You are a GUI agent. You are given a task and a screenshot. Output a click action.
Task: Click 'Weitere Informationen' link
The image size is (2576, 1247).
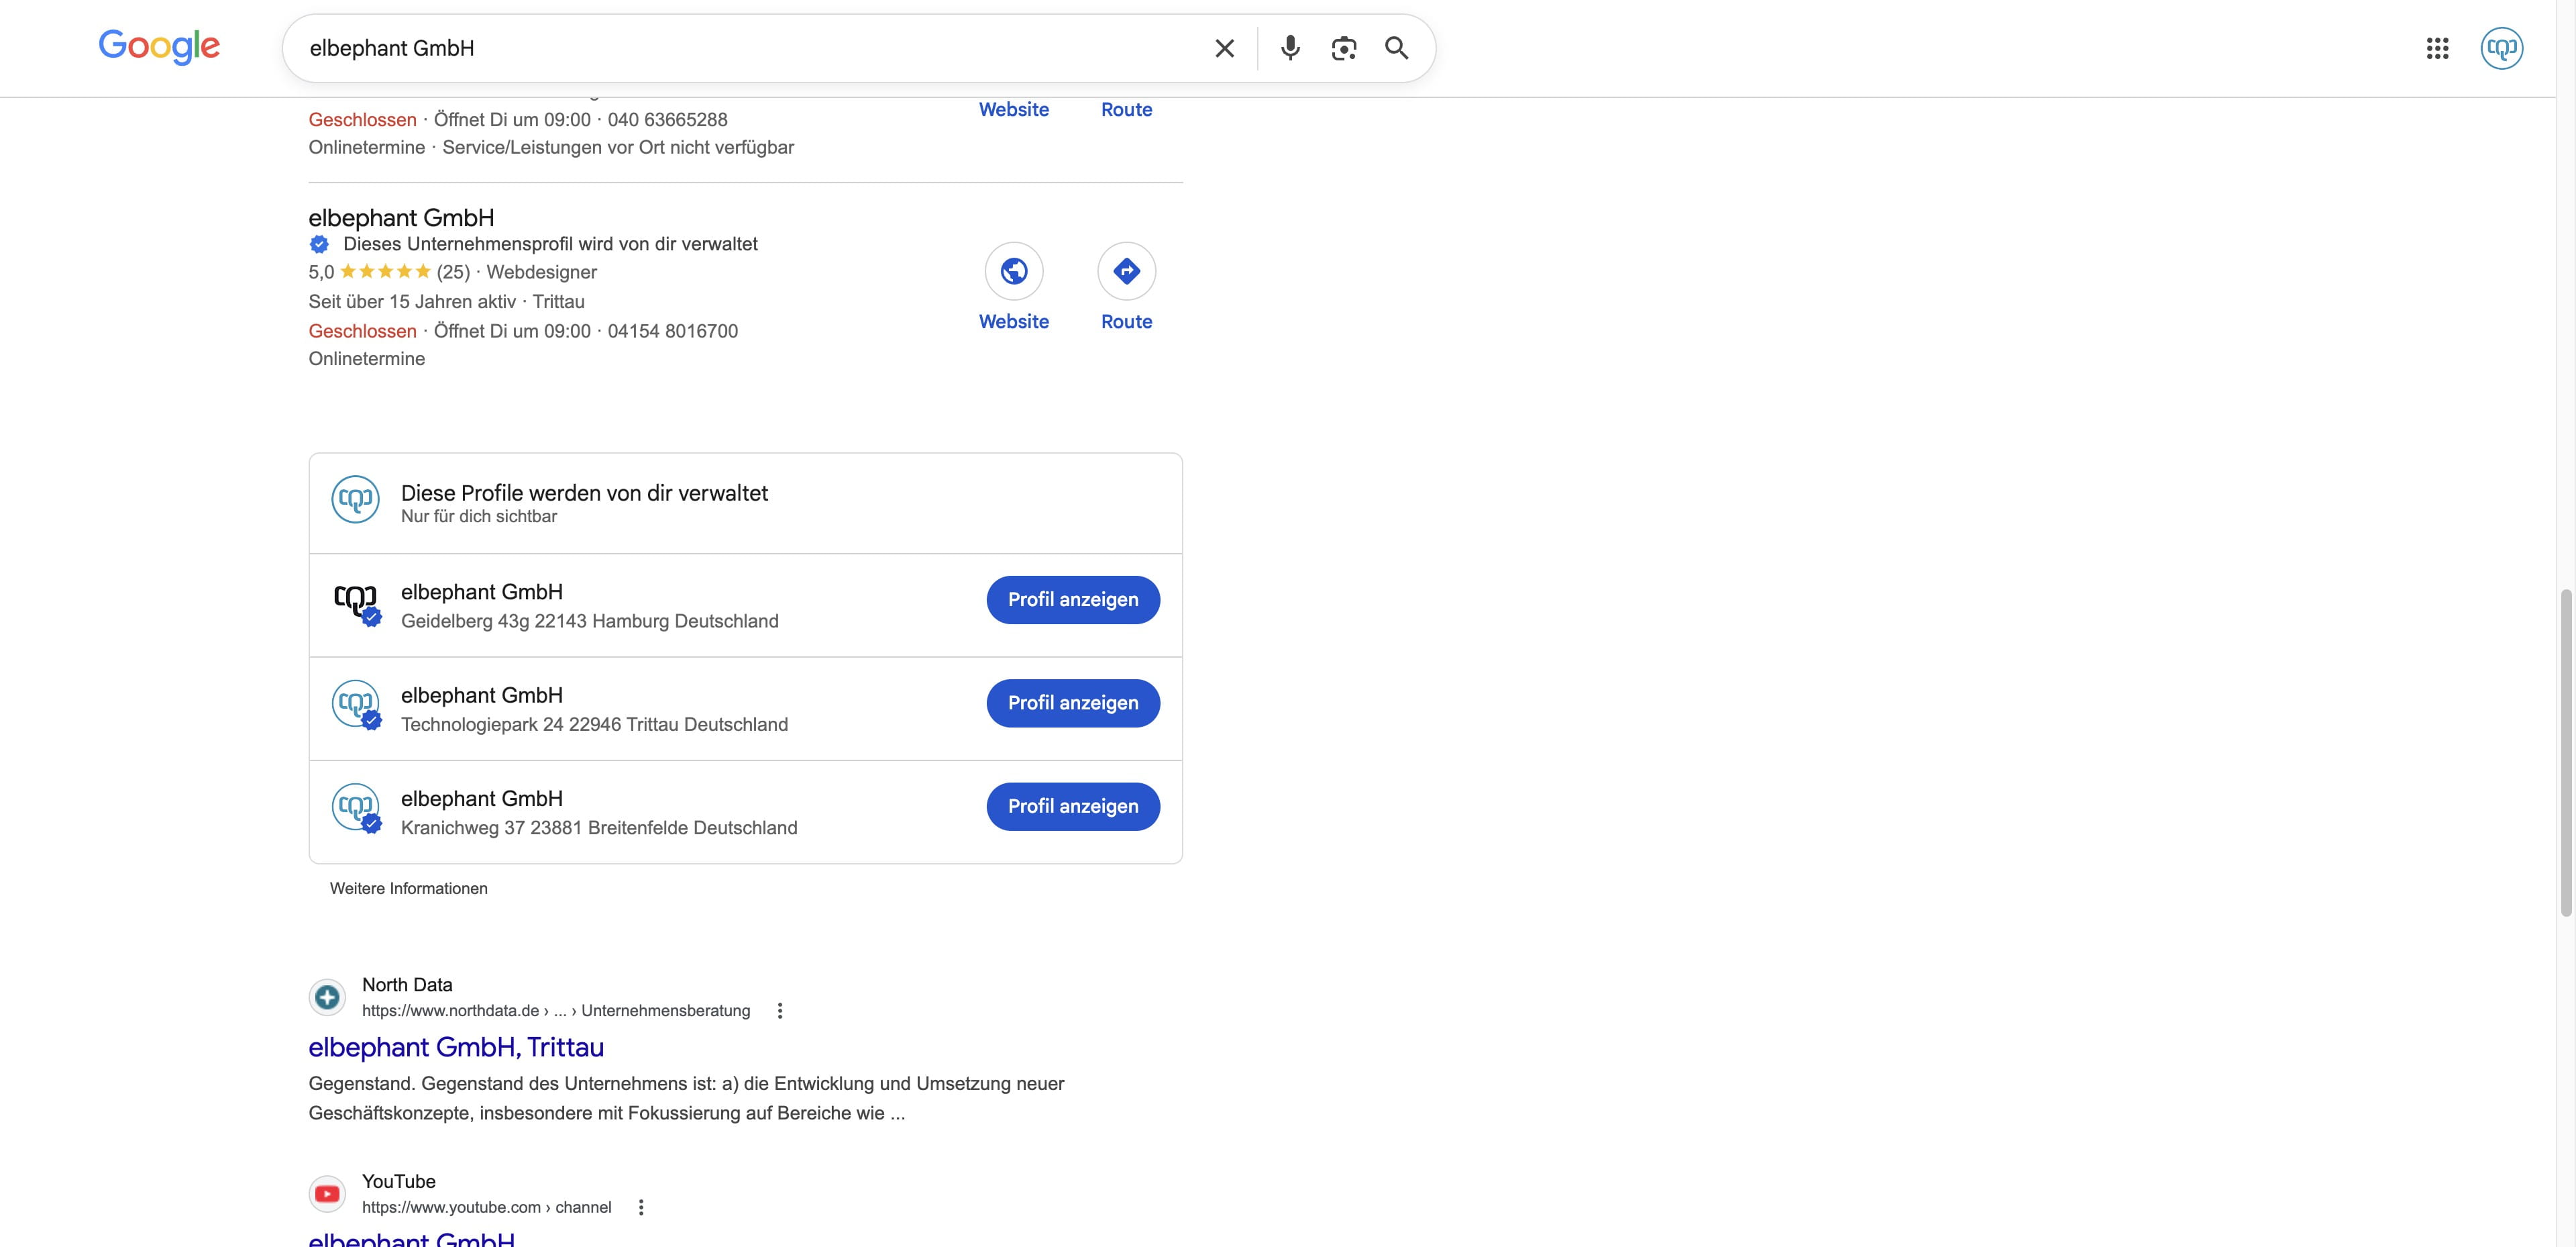point(409,889)
